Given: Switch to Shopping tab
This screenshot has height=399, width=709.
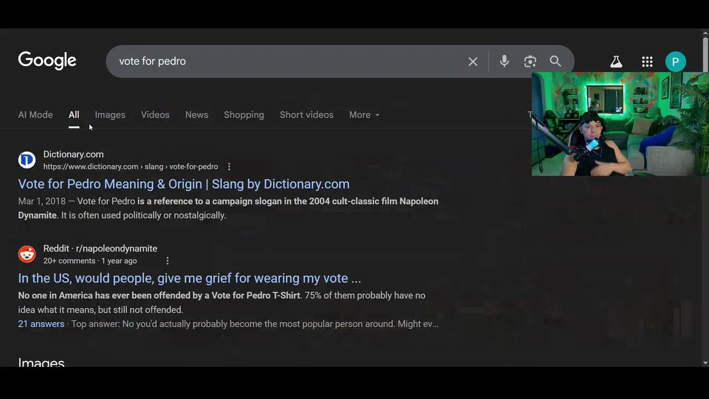Looking at the screenshot, I should coord(244,115).
